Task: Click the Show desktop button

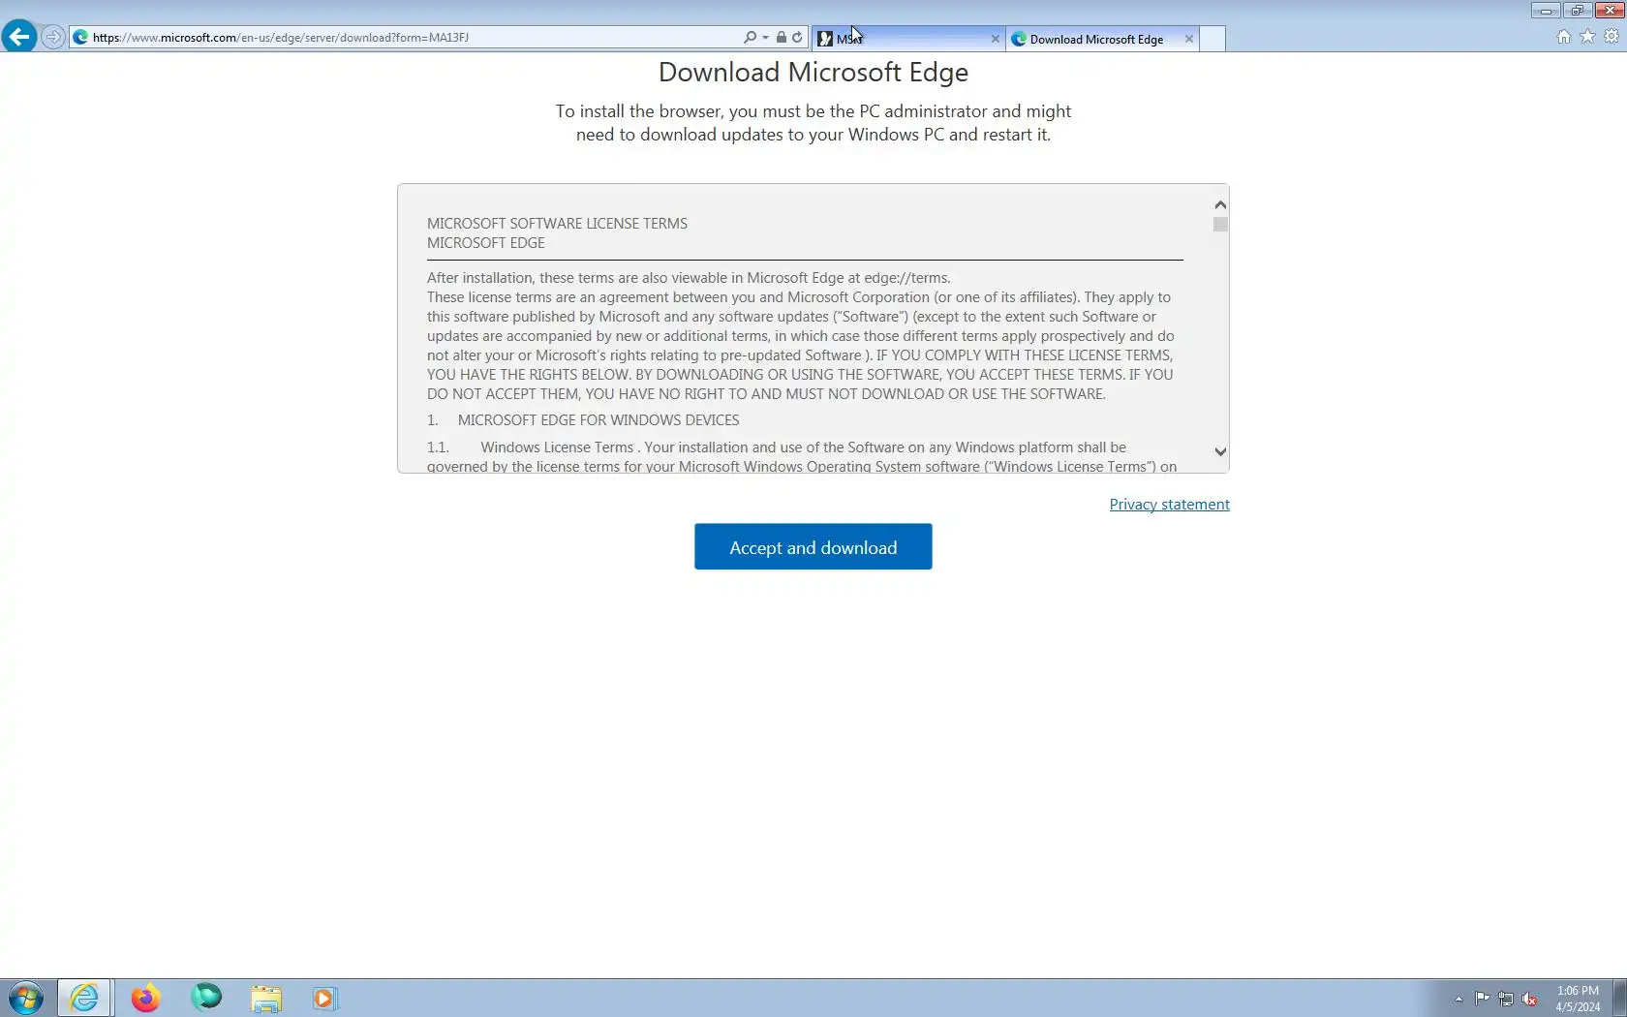Action: pyautogui.click(x=1619, y=998)
